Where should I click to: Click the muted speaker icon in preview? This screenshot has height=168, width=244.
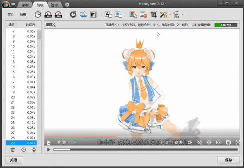click(190, 142)
